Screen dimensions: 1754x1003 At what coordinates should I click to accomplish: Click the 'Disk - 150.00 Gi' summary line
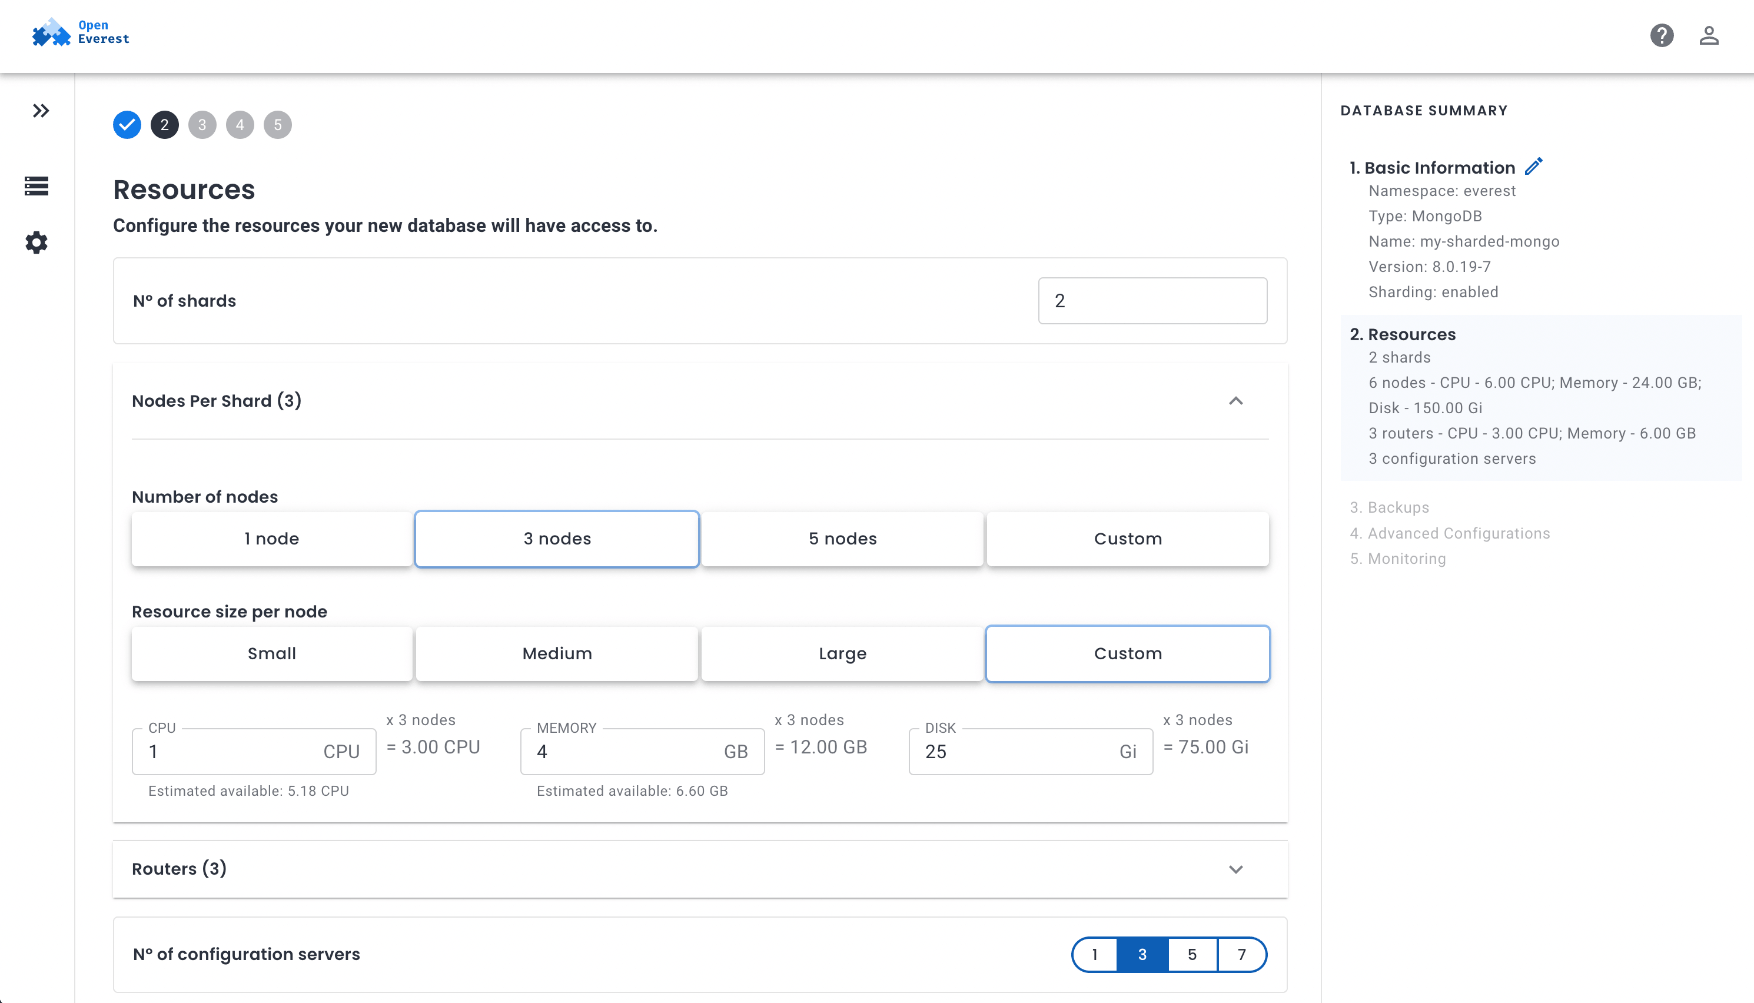point(1426,408)
